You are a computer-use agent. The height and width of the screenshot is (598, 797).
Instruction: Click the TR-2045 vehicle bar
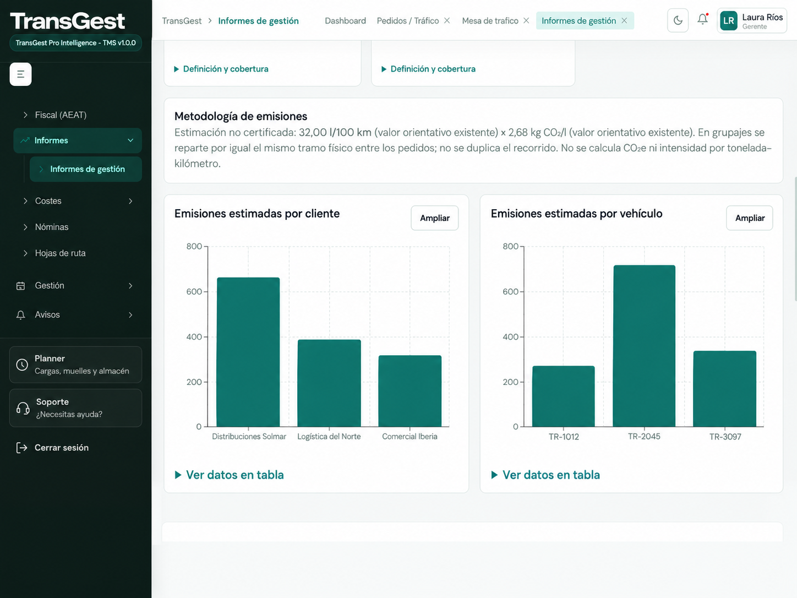644,346
